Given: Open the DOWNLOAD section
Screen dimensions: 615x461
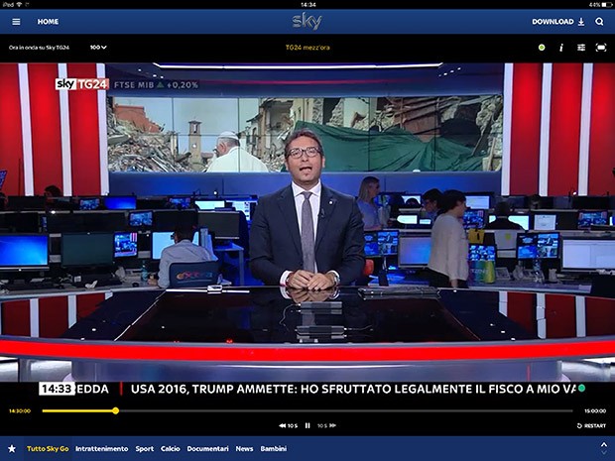Looking at the screenshot, I should point(558,22).
